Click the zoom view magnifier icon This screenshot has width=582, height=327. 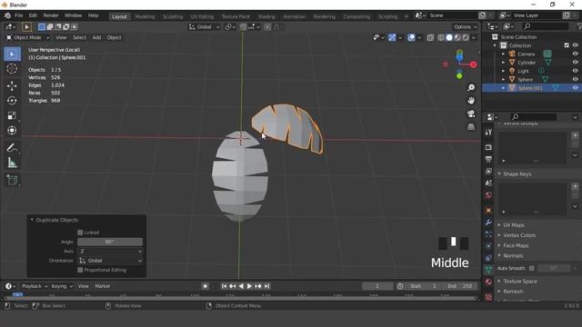pyautogui.click(x=471, y=87)
